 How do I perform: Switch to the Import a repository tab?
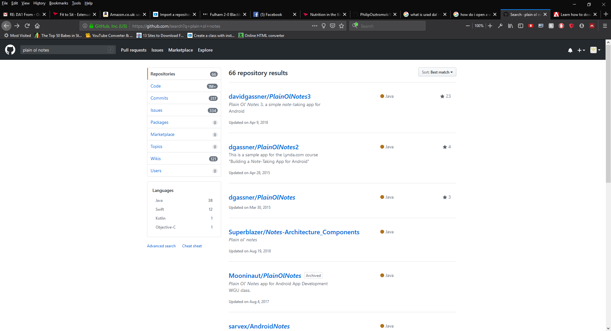point(174,14)
